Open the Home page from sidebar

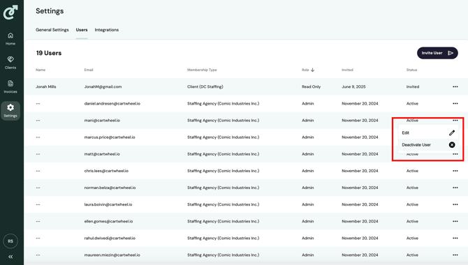(10, 39)
